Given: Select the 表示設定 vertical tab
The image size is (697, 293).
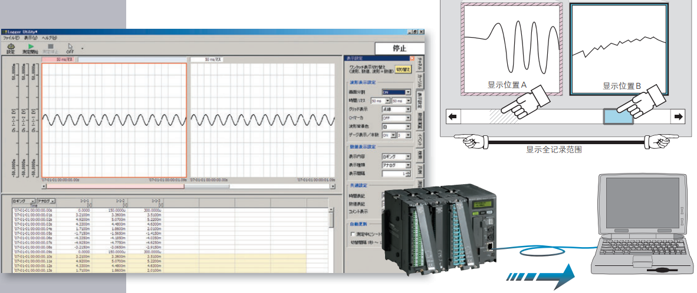Looking at the screenshot, I should [x=419, y=100].
